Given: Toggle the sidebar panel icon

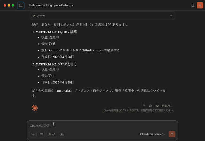Looking at the screenshot, I should (x=20, y=5).
